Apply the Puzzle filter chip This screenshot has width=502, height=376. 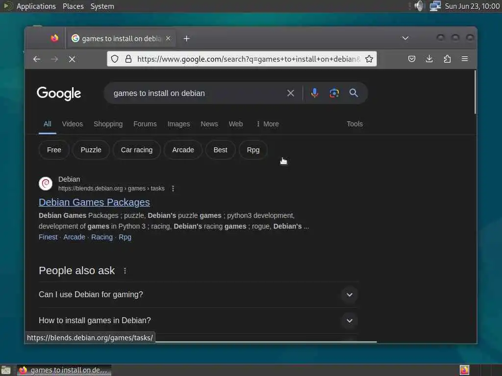91,150
